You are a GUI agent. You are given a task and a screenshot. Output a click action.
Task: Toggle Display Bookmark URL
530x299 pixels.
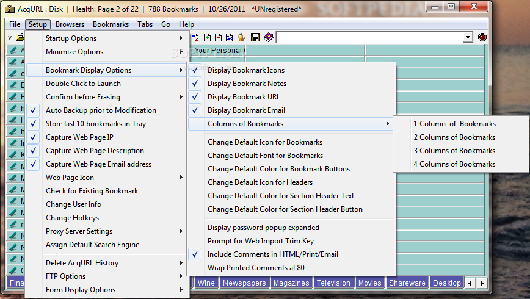point(291,97)
